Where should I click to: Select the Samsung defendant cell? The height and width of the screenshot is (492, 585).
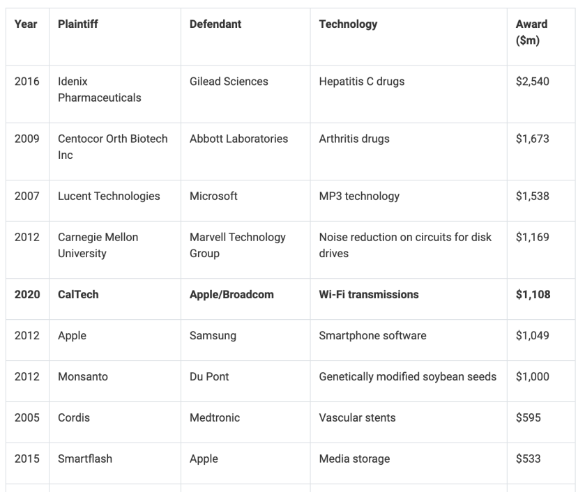[213, 336]
